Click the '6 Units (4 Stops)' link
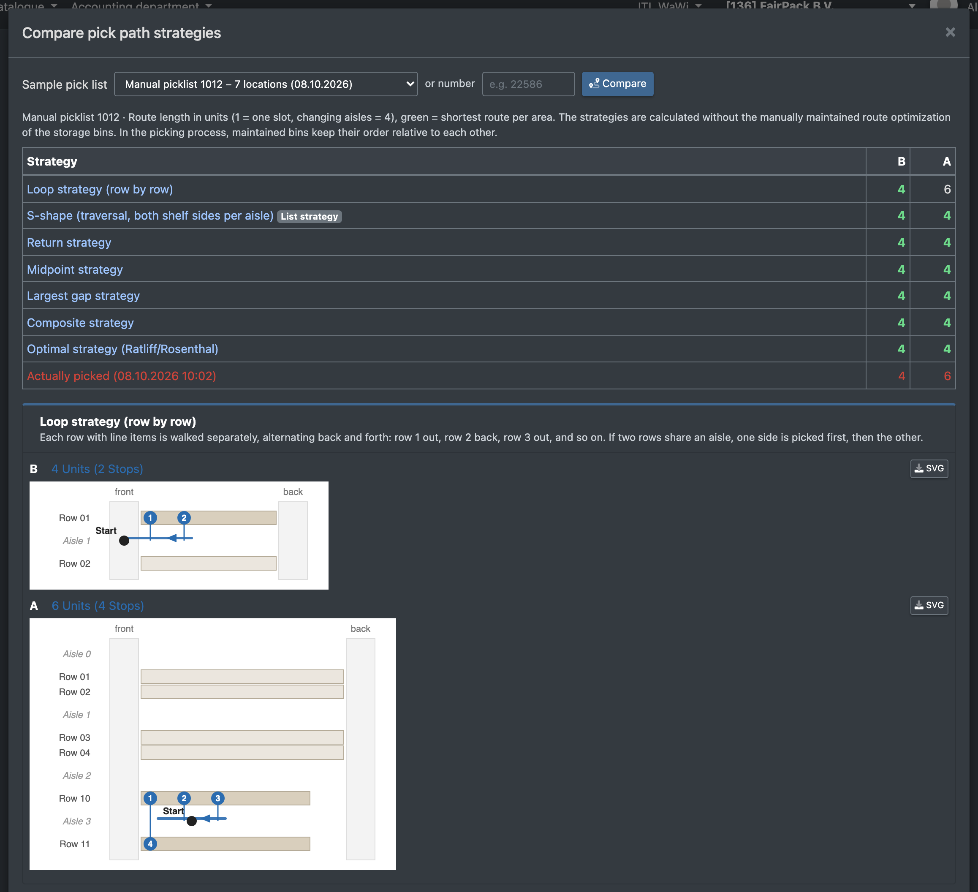The image size is (978, 892). coord(98,606)
